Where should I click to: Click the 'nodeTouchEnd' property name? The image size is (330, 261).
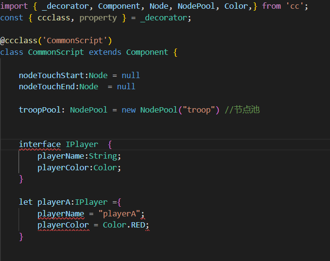coord(47,86)
